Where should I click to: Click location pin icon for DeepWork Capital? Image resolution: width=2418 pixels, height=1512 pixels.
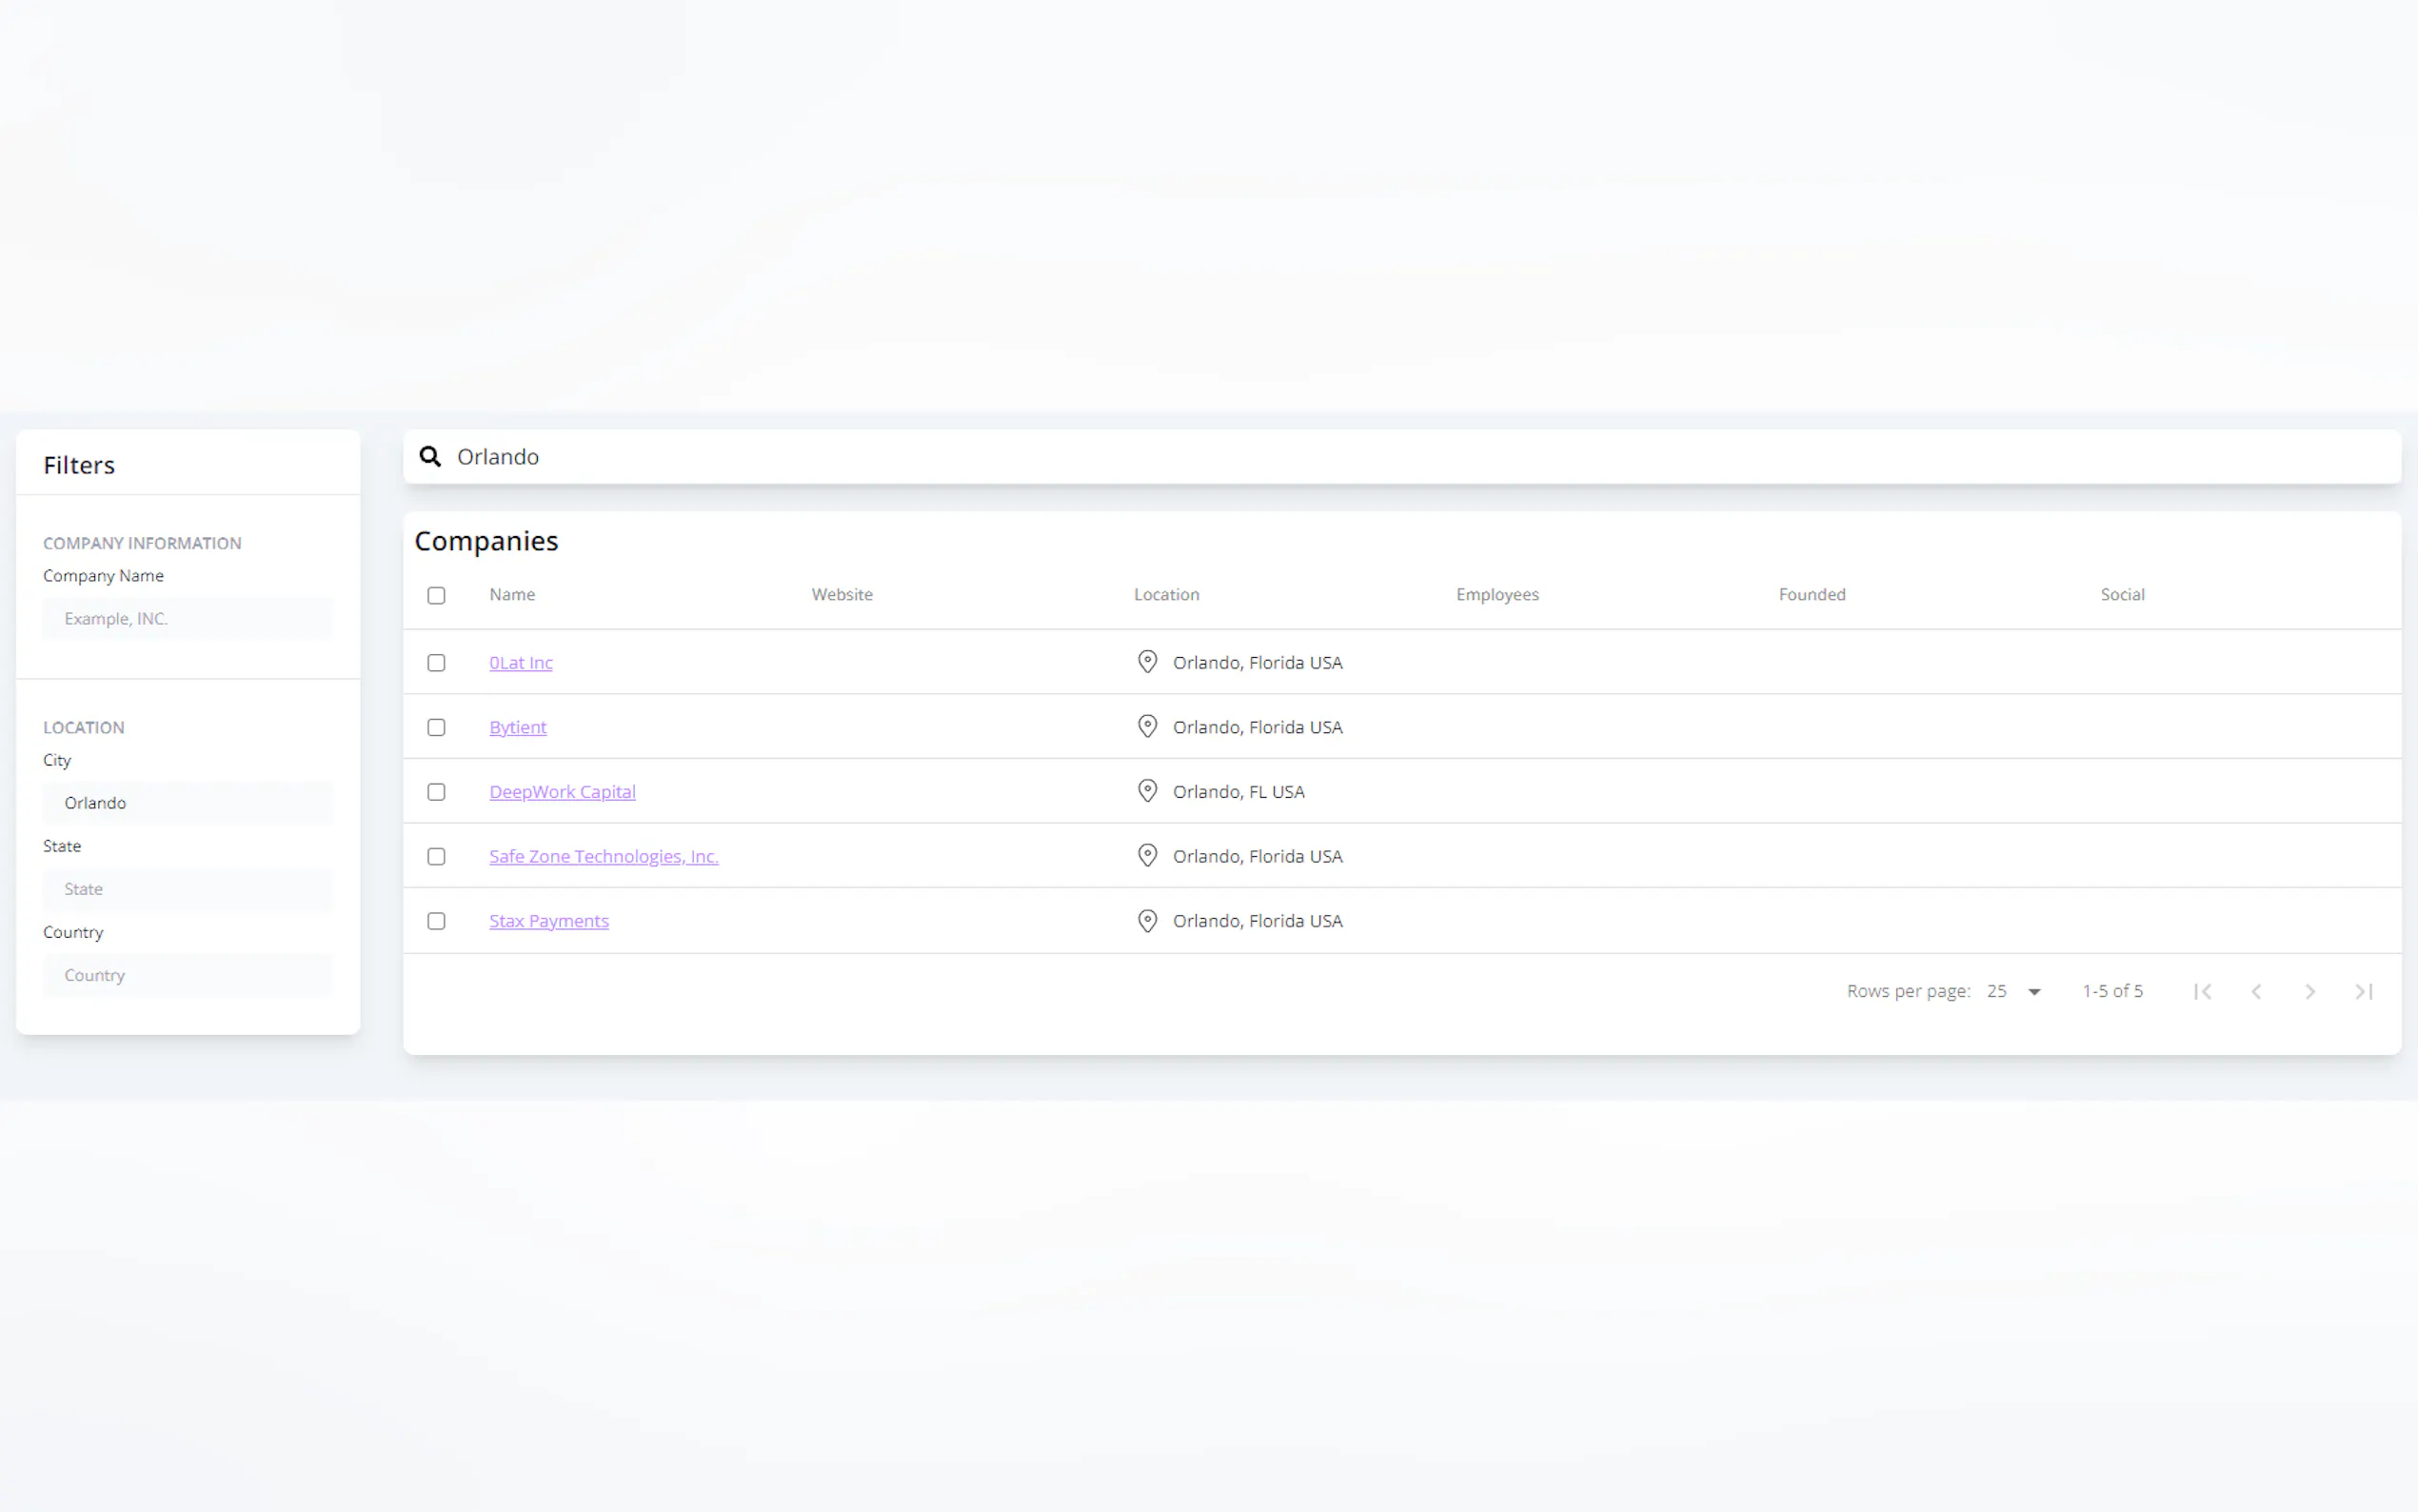tap(1146, 791)
